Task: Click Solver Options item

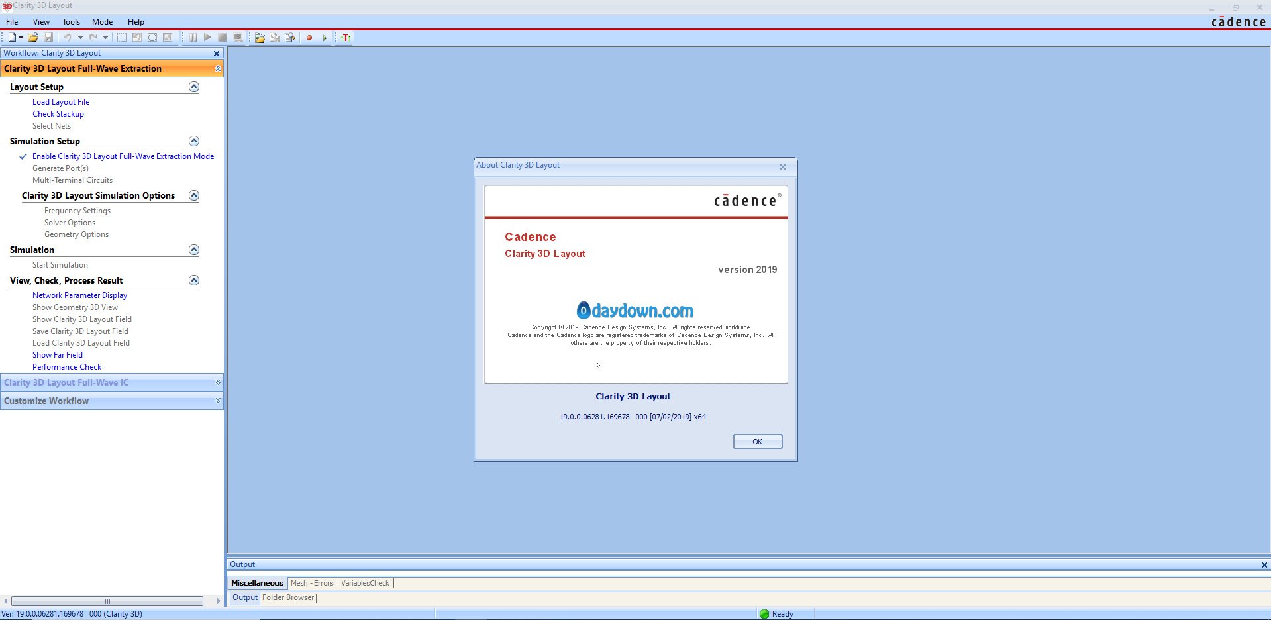Action: [70, 223]
